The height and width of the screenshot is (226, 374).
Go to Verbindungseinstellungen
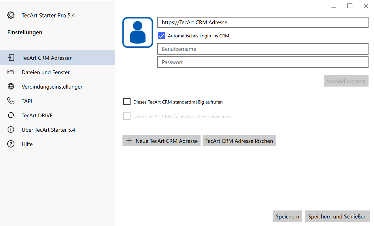(x=58, y=87)
